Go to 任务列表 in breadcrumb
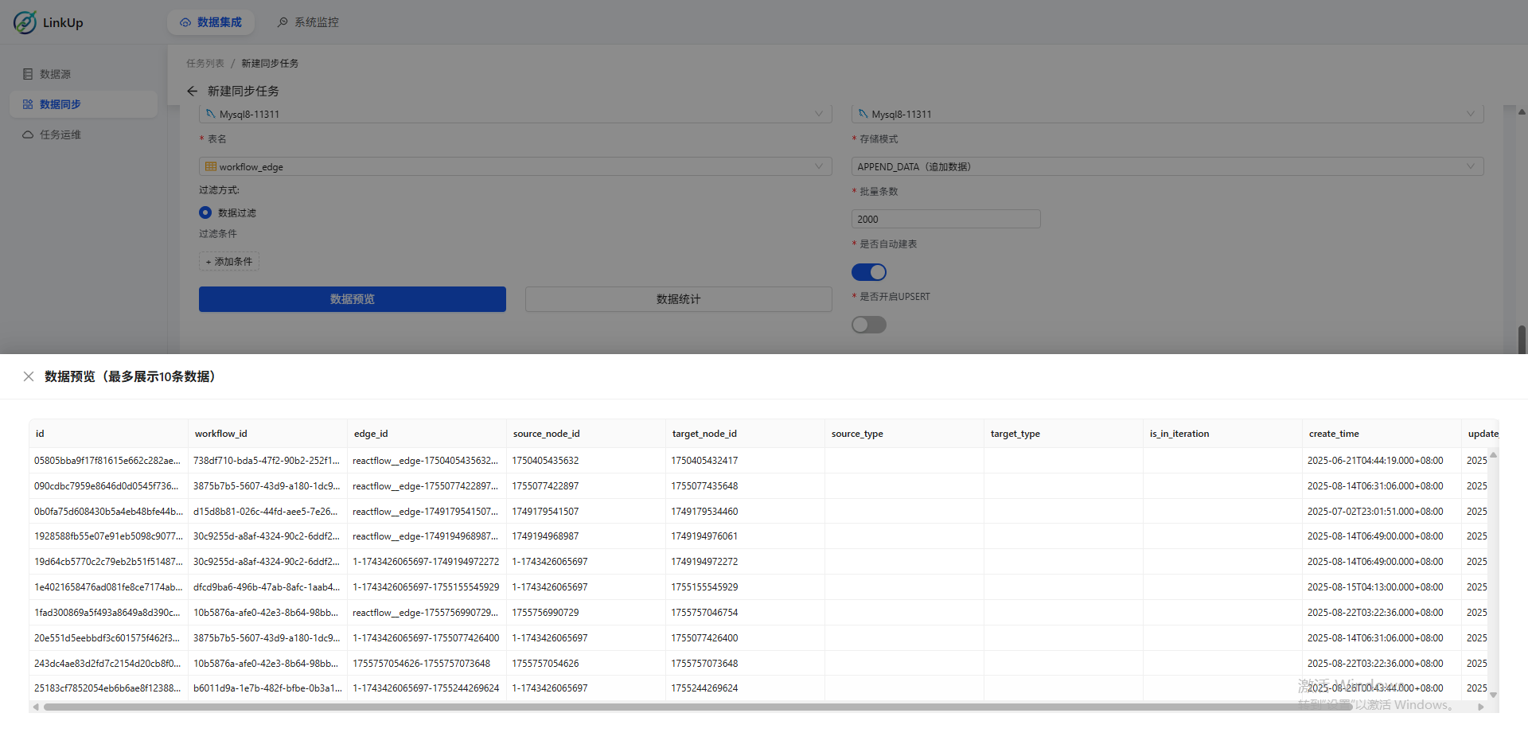Screen dimensions: 1528x752 tap(205, 64)
